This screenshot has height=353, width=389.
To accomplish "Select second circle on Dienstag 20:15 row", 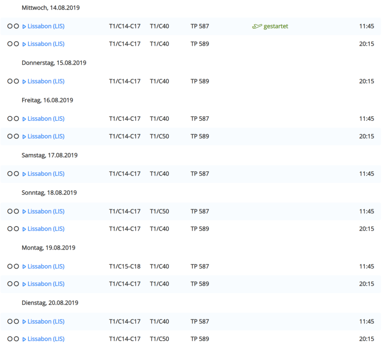I will point(17,339).
